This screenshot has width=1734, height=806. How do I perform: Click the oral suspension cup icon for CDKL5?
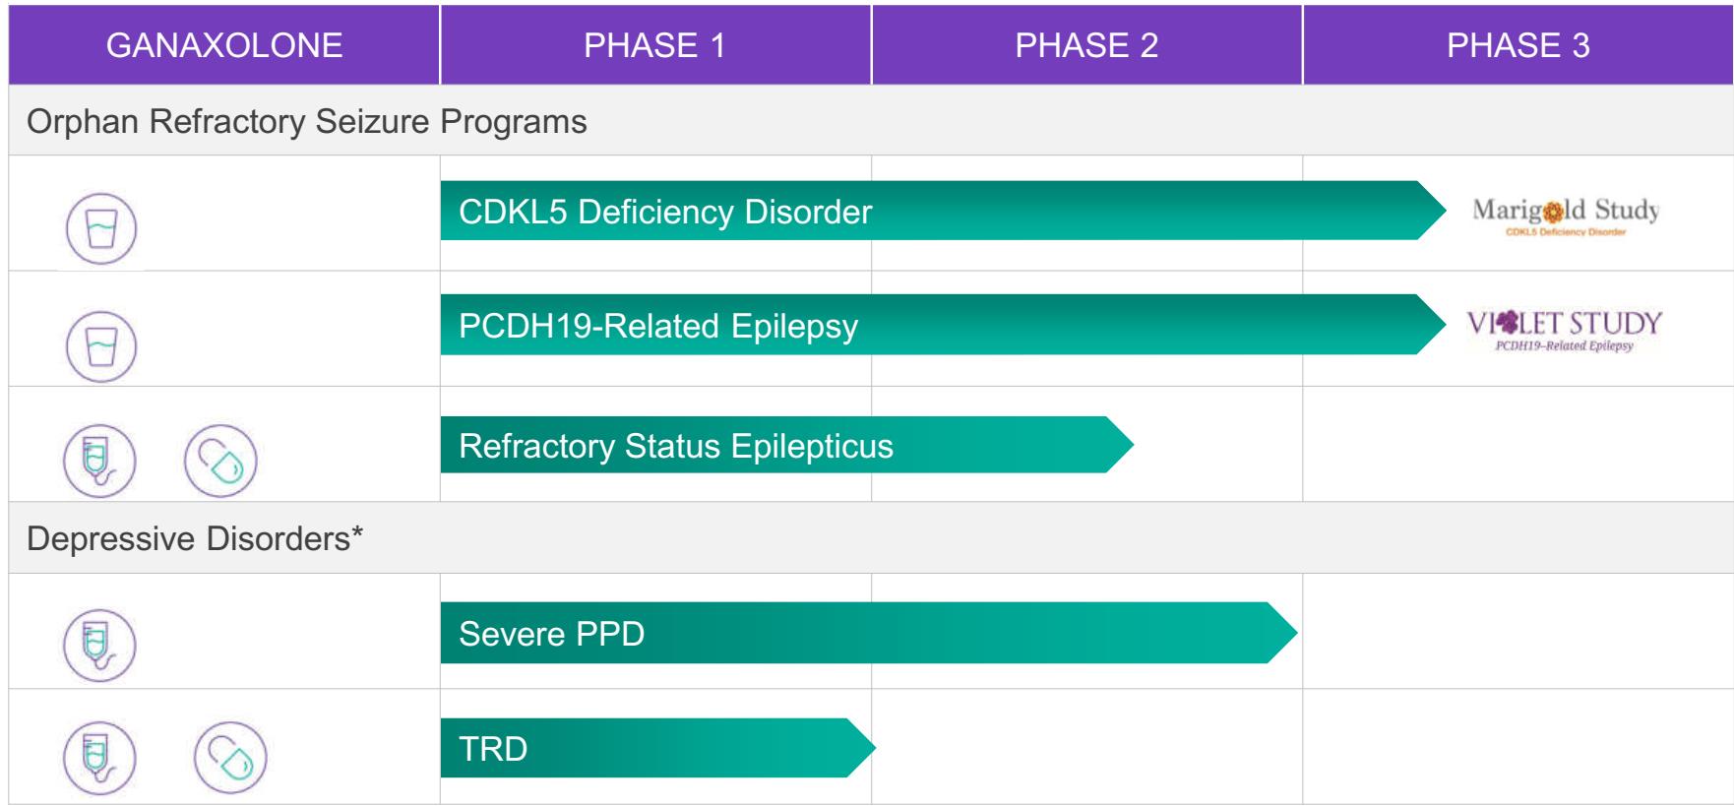(x=101, y=228)
